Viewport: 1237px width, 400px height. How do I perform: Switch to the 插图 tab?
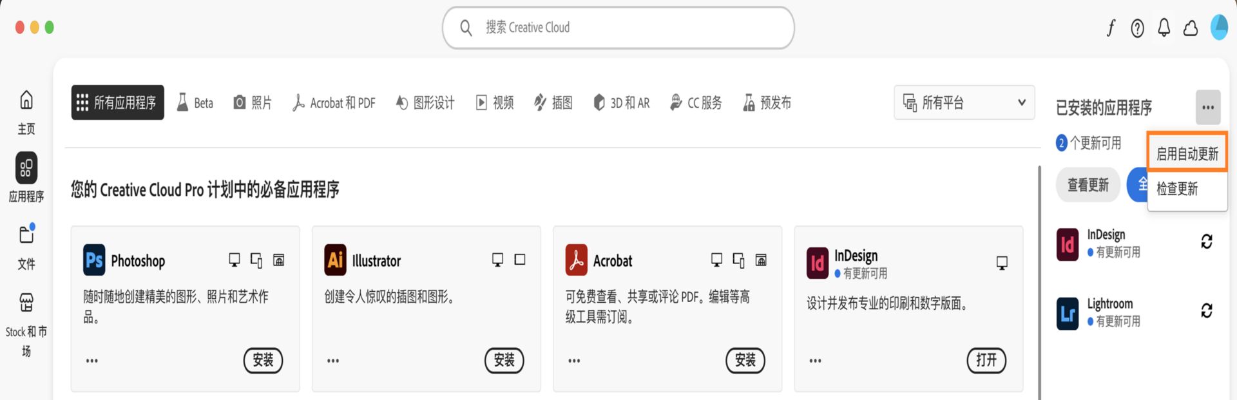point(553,102)
